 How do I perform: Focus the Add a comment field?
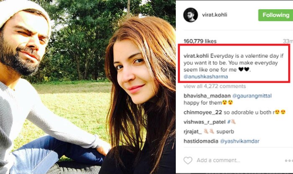(218, 160)
